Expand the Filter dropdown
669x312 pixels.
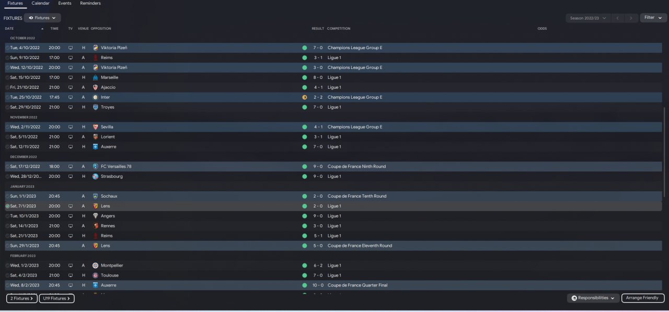(x=653, y=18)
